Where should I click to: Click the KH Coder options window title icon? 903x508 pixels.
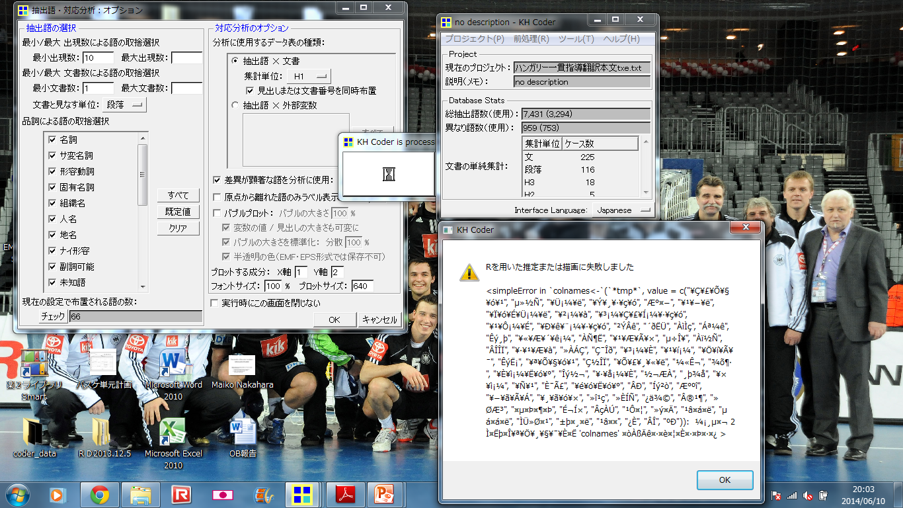point(23,11)
